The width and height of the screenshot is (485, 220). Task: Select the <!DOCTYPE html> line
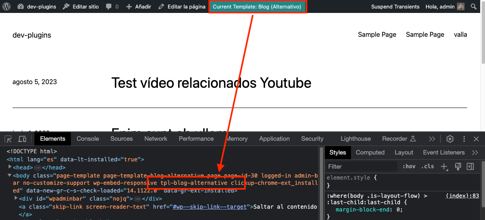32,151
